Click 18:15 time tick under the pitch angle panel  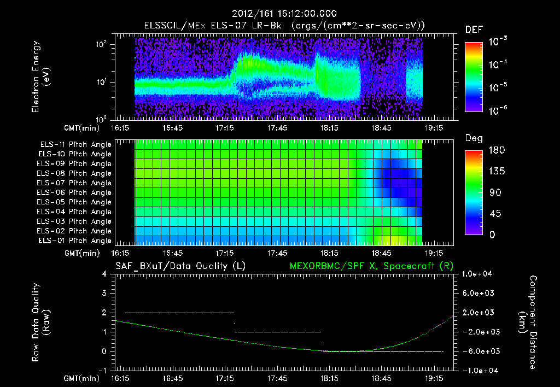(329, 253)
